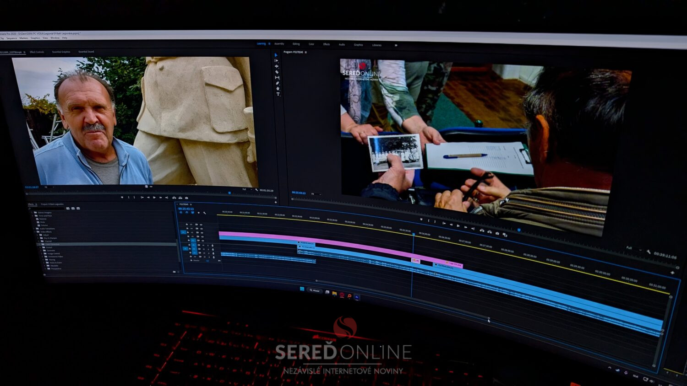Viewport: 687px width, 386px height.
Task: Open the Project: Príbeh Legionára tab
Action: coord(52,204)
